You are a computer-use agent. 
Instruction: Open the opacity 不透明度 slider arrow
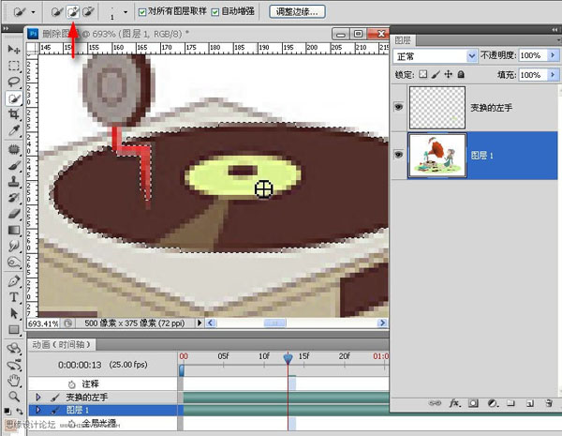coord(550,56)
